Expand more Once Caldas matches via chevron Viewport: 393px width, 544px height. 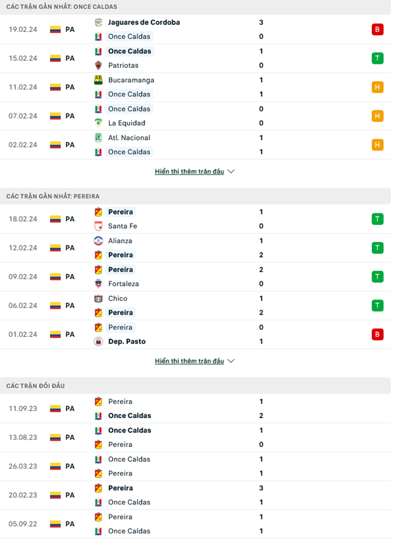point(231,171)
